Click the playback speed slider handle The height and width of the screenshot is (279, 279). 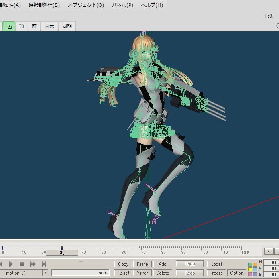point(81,264)
